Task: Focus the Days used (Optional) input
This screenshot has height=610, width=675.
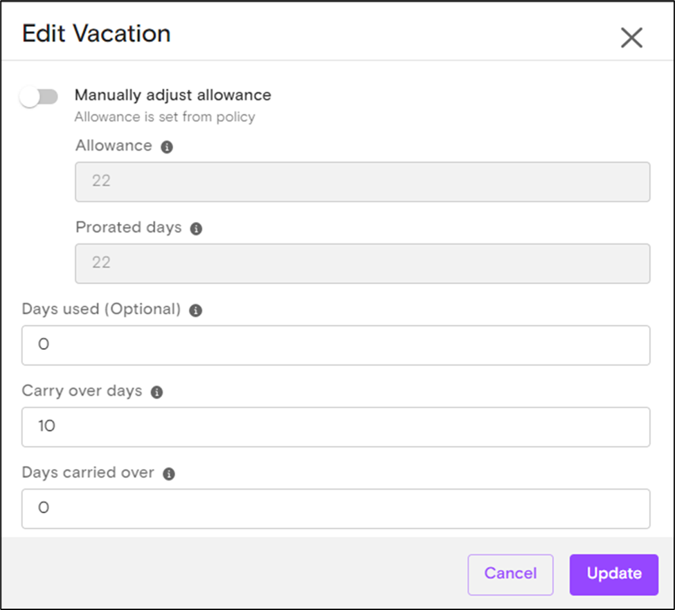Action: pyautogui.click(x=336, y=345)
